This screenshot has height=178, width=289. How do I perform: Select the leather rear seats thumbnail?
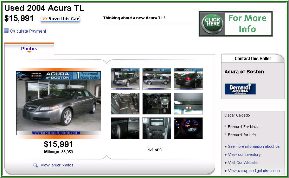[x=125, y=104]
